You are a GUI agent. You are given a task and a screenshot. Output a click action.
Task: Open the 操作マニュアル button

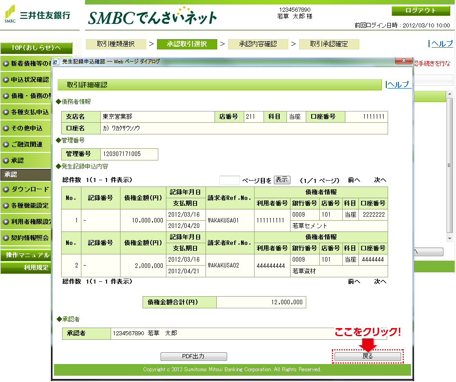pyautogui.click(x=26, y=255)
